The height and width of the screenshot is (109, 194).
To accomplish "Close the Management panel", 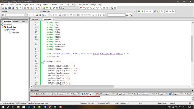I will click(x=27, y=18).
